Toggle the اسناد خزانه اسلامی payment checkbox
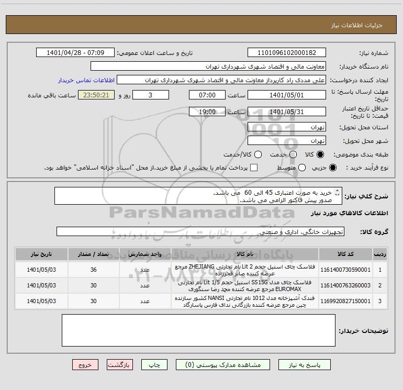This screenshot has height=390, width=403. pos(254,168)
